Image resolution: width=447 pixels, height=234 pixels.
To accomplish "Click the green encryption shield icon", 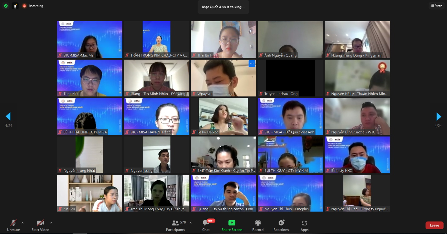I will coord(6,6).
